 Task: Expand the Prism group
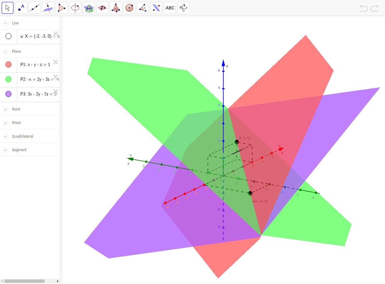coord(5,123)
